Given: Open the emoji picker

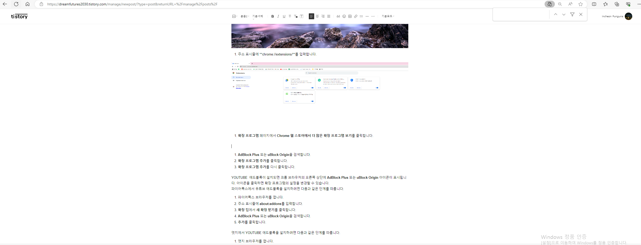Looking at the screenshot, I should tap(344, 16).
